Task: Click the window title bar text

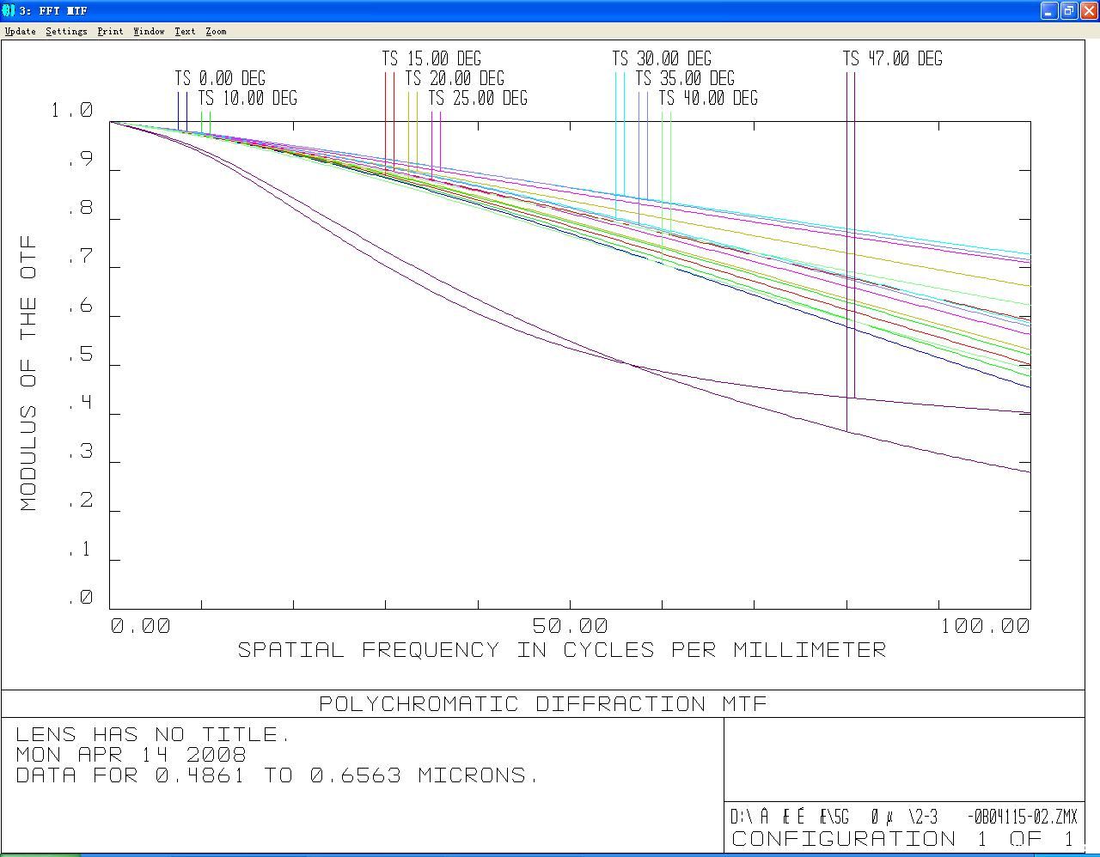Action: pos(53,10)
